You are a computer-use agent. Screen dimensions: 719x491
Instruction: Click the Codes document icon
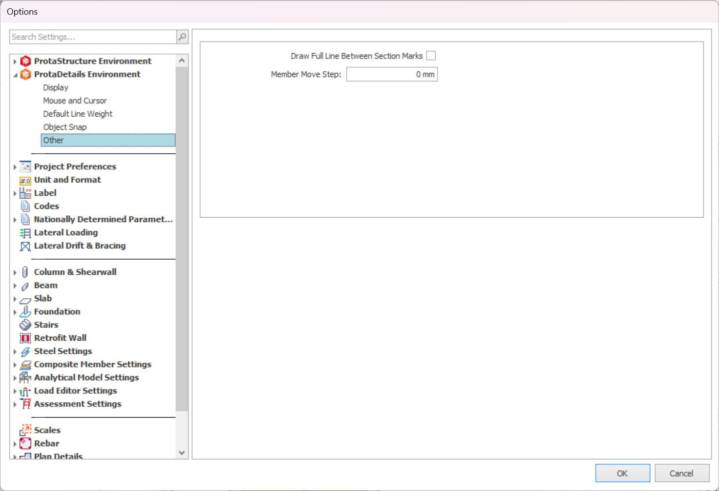[25, 206]
